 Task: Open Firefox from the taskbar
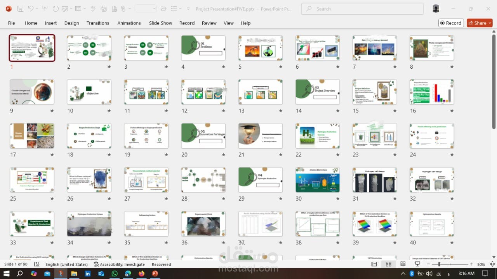point(141,274)
